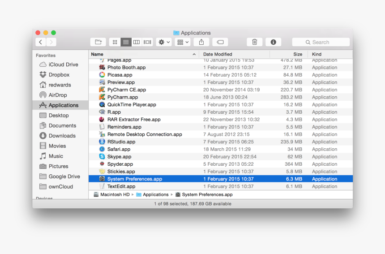Screen dimensions: 385x254
Task: Go forward with the right chevron button
Action: (x=51, y=42)
